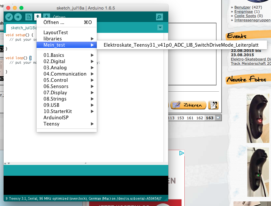271x206 pixels.
Task: Open the photo of remote with red LED
Action: click(x=258, y=118)
